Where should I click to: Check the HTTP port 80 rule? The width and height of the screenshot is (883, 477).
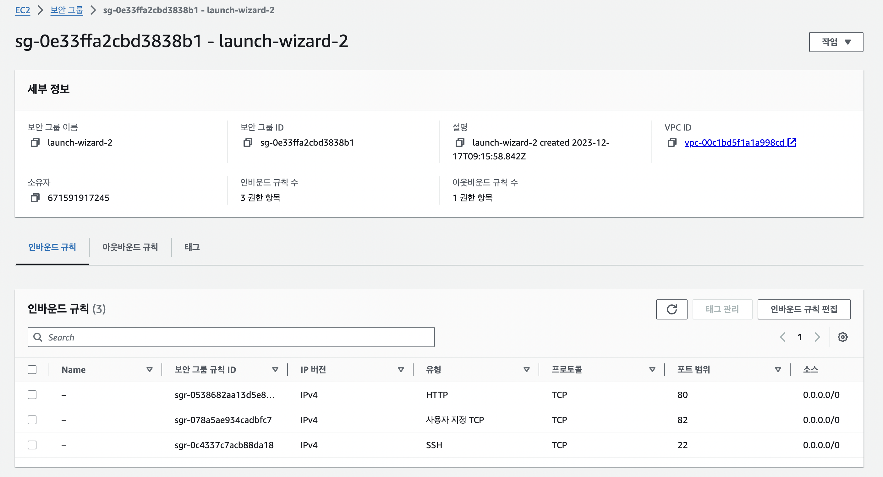(x=32, y=394)
